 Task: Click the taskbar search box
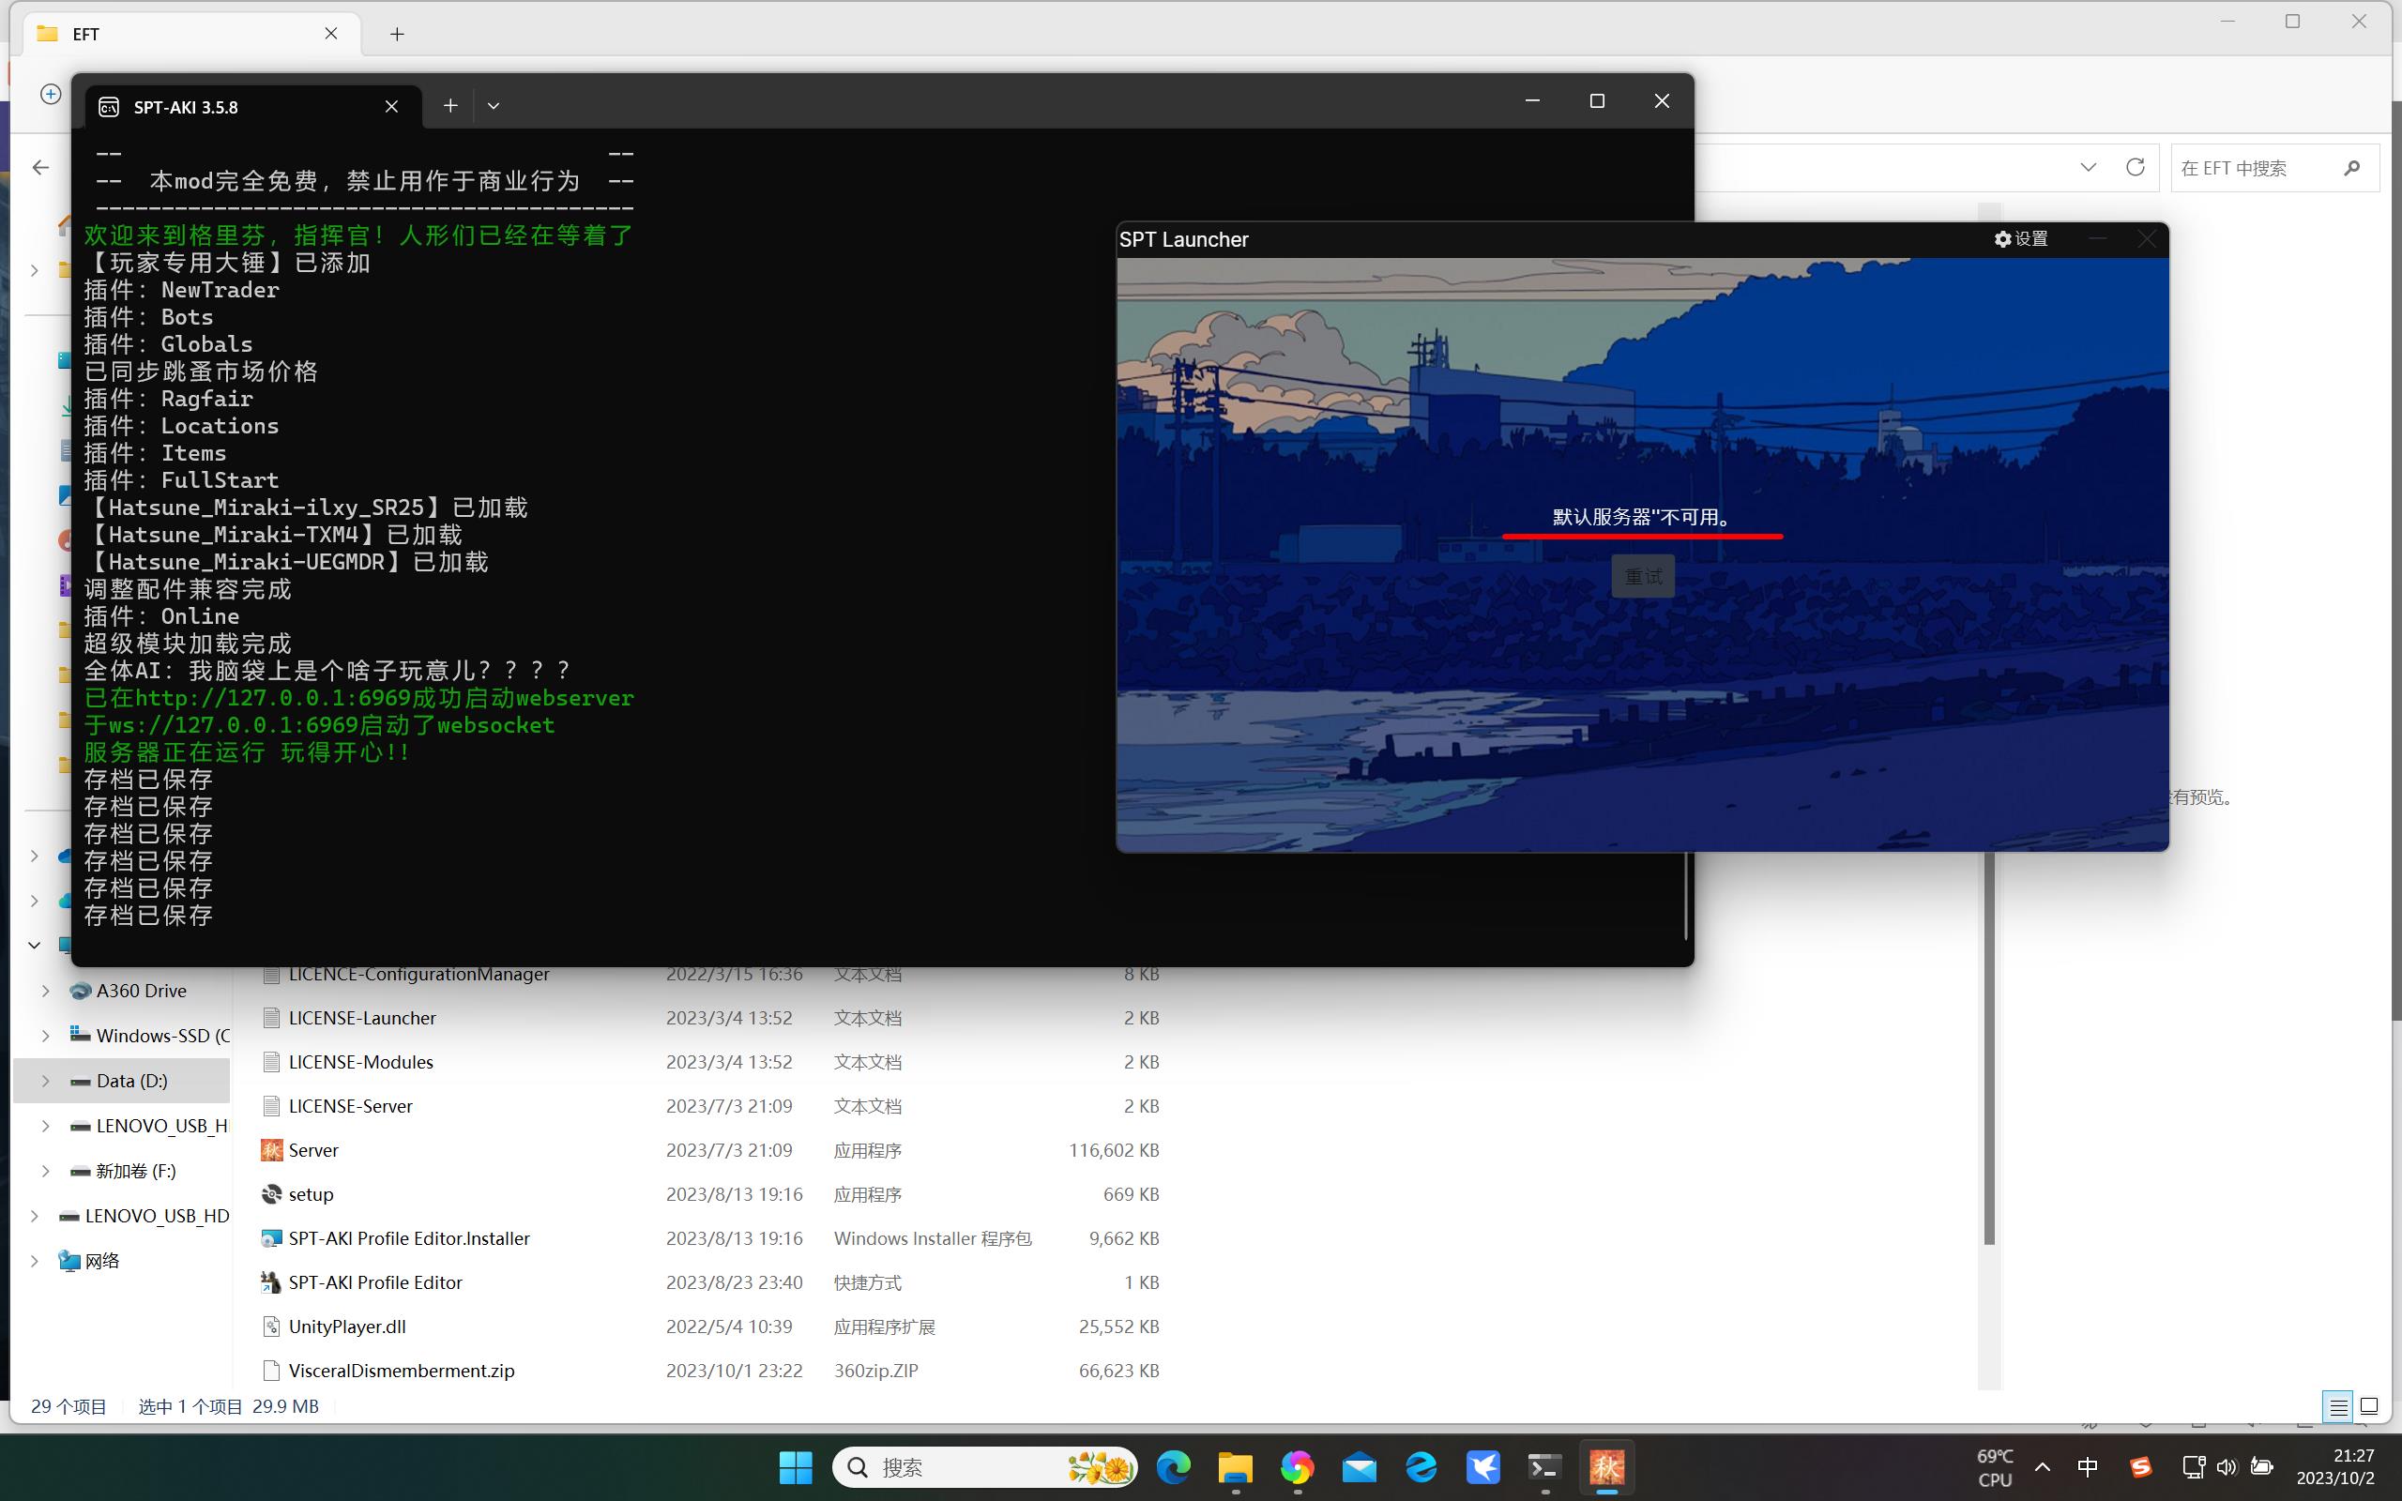984,1467
